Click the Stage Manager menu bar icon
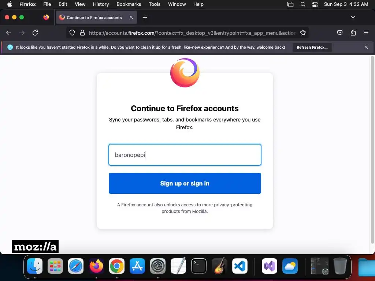Image resolution: width=375 pixels, height=281 pixels. pos(290,4)
